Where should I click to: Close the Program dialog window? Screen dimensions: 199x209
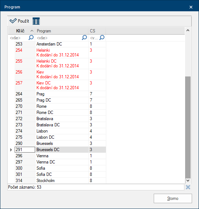pos(191,7)
